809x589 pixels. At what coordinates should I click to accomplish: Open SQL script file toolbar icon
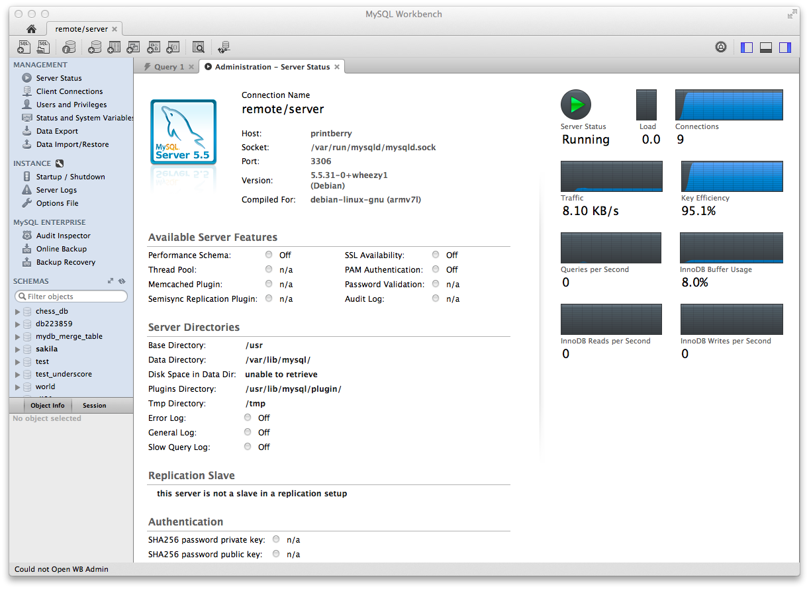pos(44,47)
